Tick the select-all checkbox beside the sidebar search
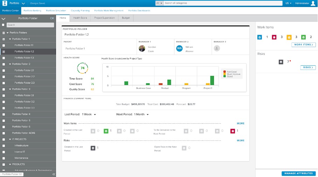This screenshot has width=318, height=177. (x=4, y=25)
